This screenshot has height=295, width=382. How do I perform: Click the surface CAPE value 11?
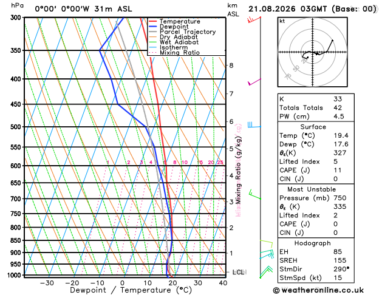[338, 171]
